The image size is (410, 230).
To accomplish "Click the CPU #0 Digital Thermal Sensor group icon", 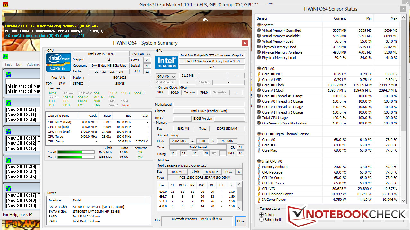I will 259,134.
